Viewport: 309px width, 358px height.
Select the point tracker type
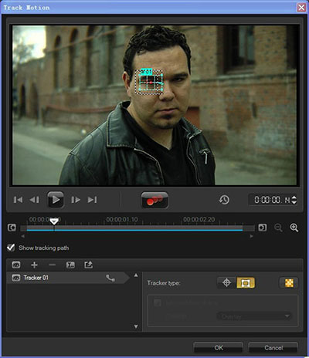click(226, 283)
